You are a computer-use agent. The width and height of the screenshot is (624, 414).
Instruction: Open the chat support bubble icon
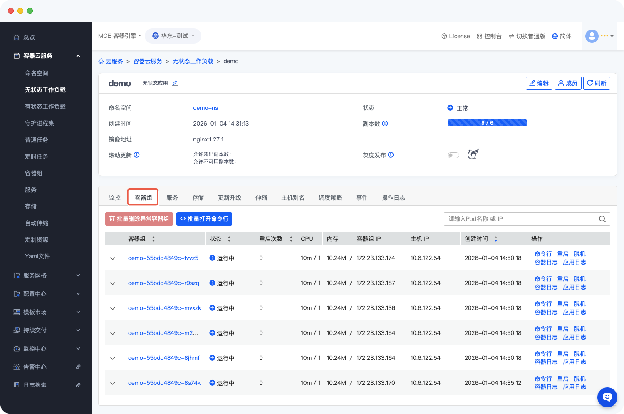tap(607, 397)
